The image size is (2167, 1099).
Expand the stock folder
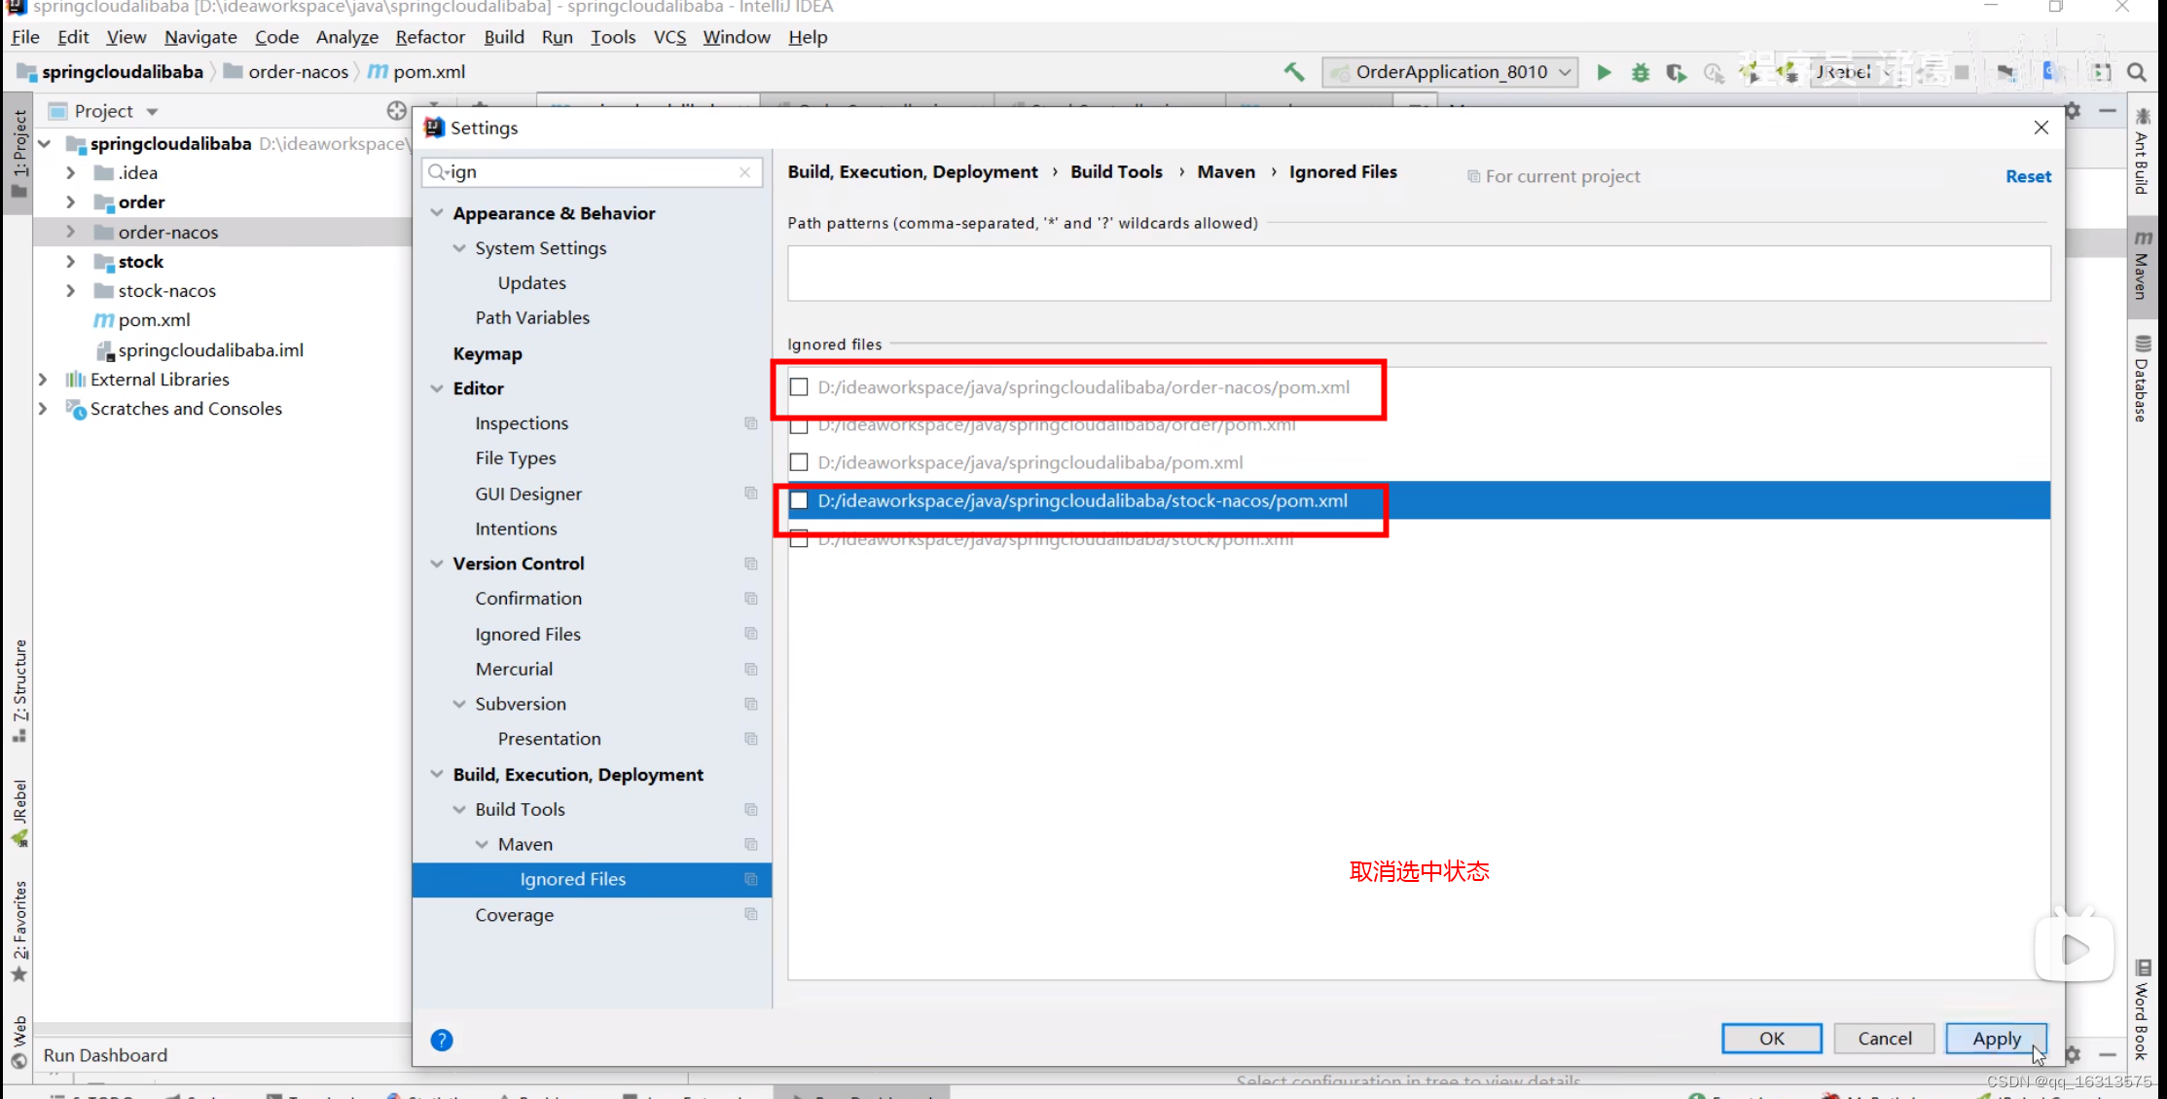tap(70, 261)
